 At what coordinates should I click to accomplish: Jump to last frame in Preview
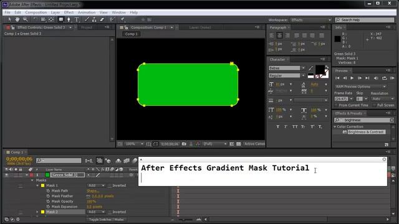coord(367,78)
